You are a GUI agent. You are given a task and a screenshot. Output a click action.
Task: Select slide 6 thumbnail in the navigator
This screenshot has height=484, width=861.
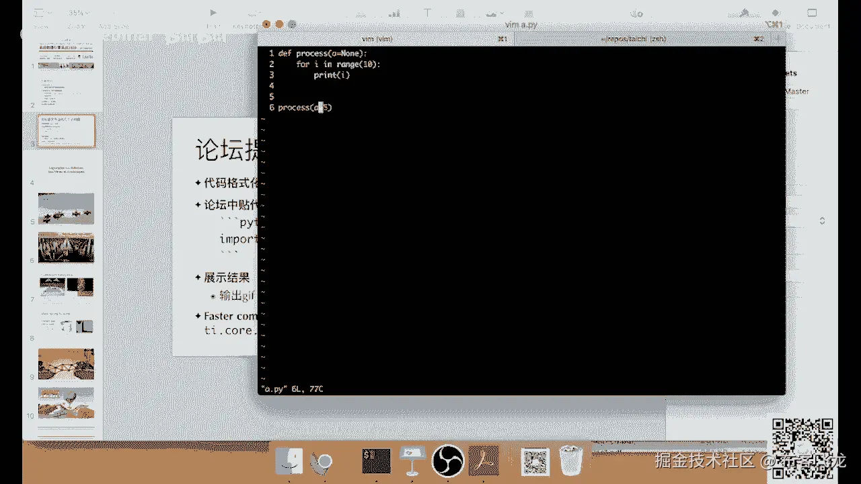(x=66, y=247)
